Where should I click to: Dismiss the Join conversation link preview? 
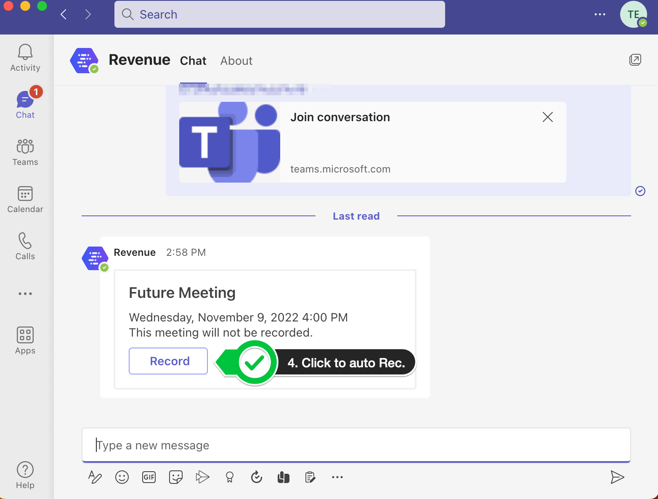[x=547, y=117]
